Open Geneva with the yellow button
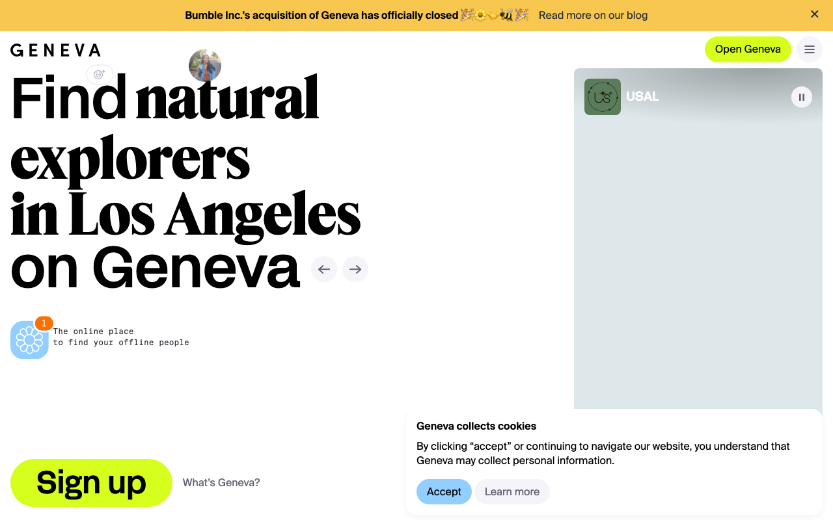This screenshot has width=833, height=520. pos(748,49)
